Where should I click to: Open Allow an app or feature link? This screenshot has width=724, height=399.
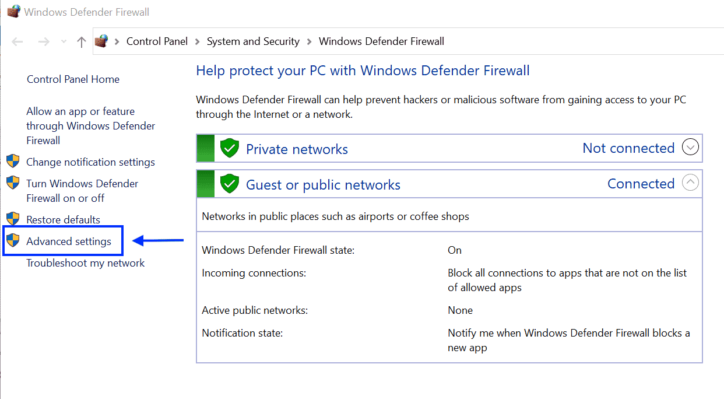click(x=91, y=126)
